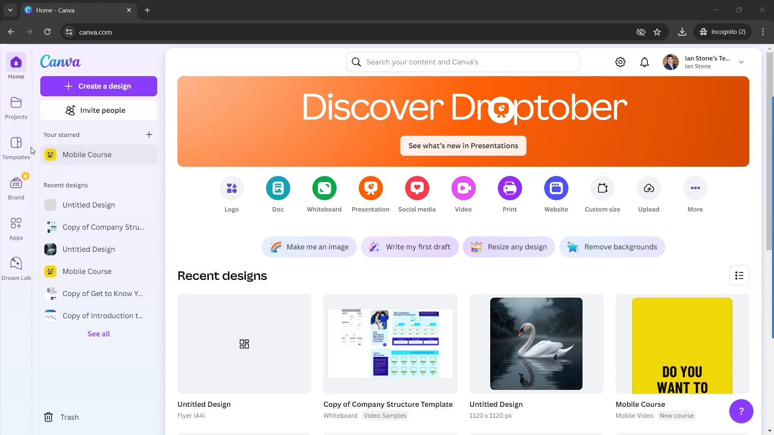
Task: Expand the Your starred section
Action: click(149, 135)
